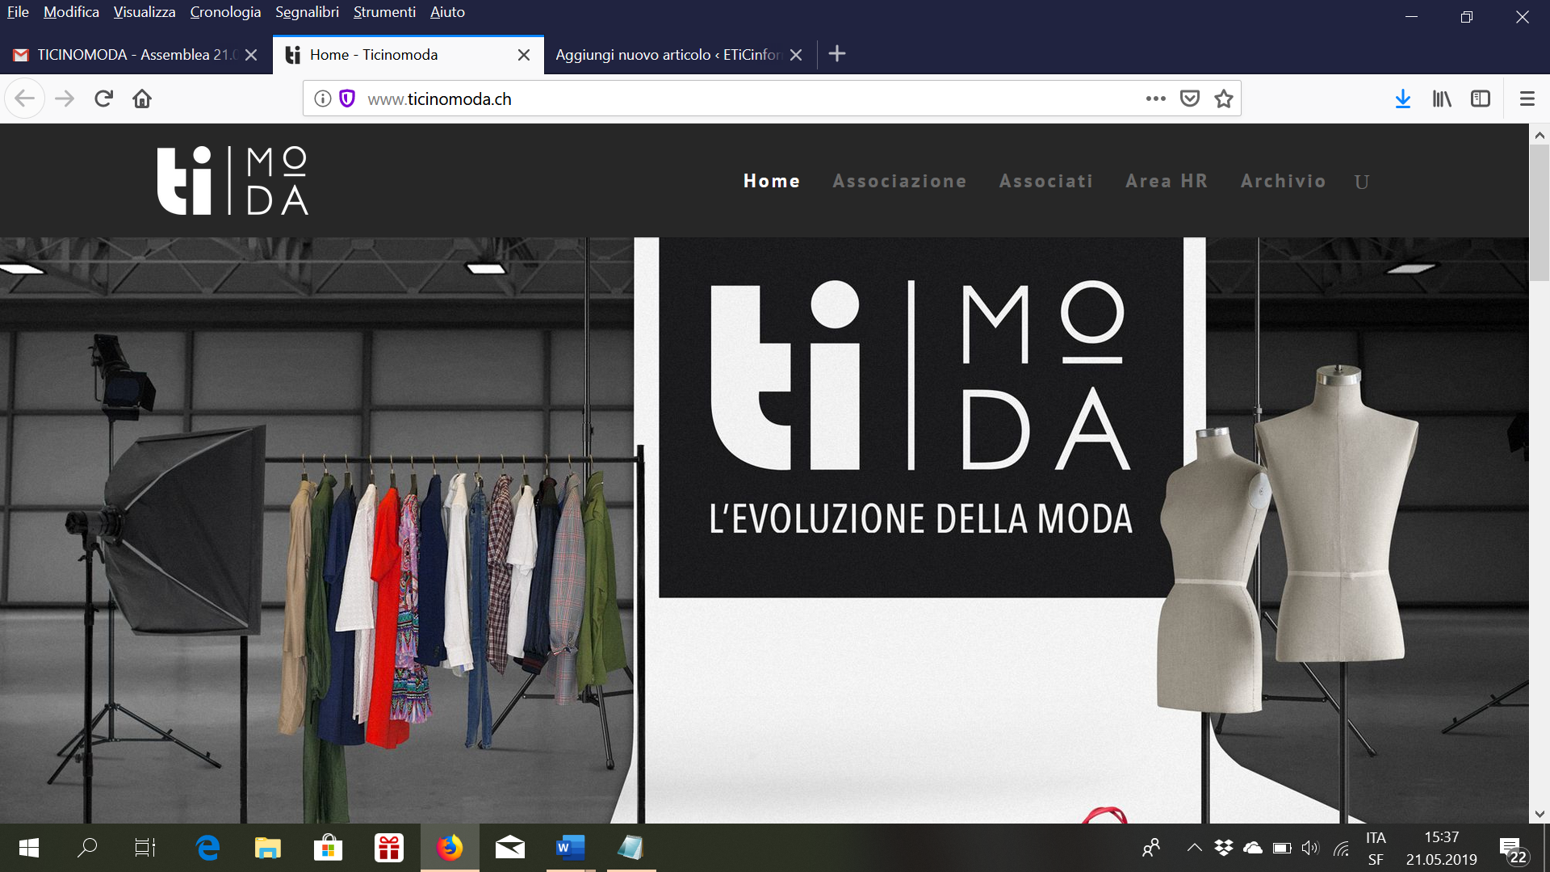The image size is (1550, 872).
Task: Click the vertical scrollbar thumb
Action: [x=1540, y=213]
